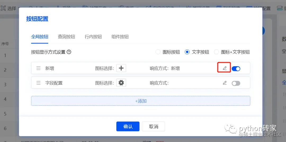Select the 文字按钮 radio option
The image size is (286, 142).
pyautogui.click(x=187, y=52)
